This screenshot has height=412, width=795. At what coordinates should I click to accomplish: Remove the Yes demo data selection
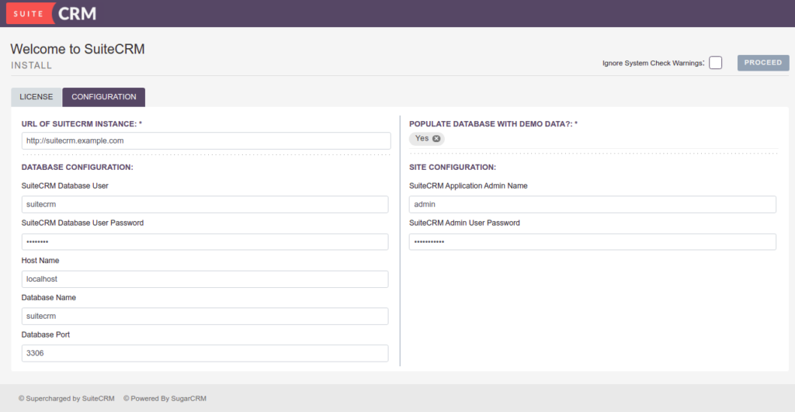pyautogui.click(x=436, y=138)
